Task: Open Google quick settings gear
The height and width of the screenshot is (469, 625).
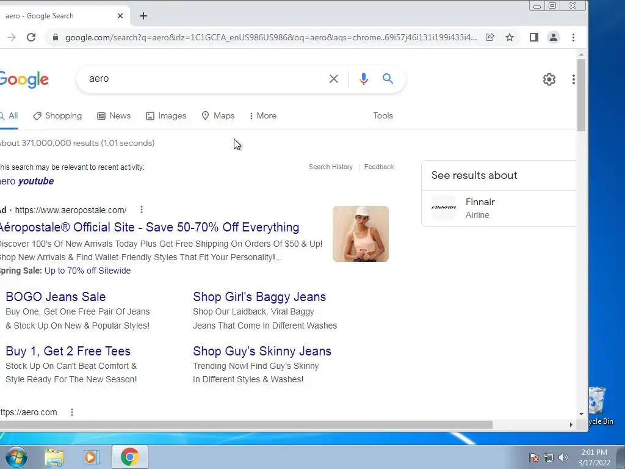Action: coord(549,79)
